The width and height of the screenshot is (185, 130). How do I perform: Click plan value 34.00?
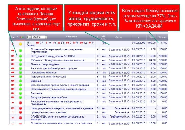[x=152, y=60]
